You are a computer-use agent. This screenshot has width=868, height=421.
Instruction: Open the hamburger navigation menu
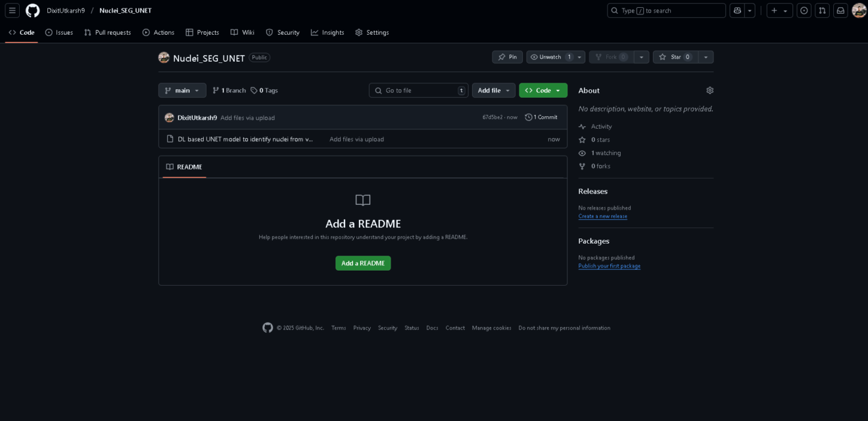12,11
